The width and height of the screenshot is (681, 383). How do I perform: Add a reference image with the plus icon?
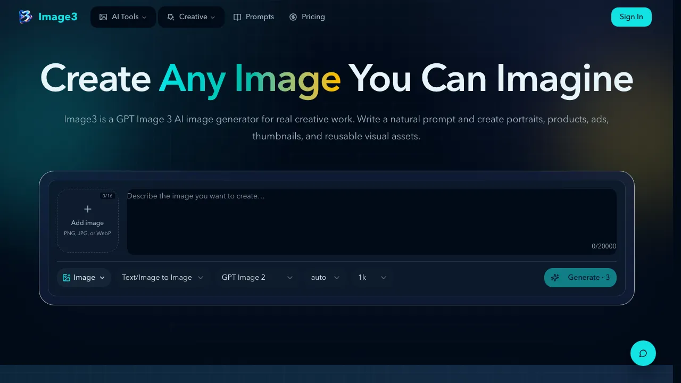click(x=88, y=209)
